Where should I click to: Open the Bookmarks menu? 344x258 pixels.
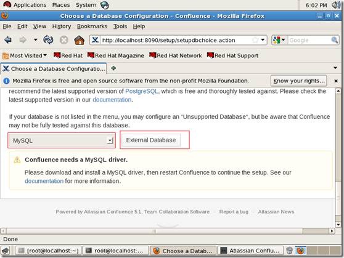pos(92,26)
